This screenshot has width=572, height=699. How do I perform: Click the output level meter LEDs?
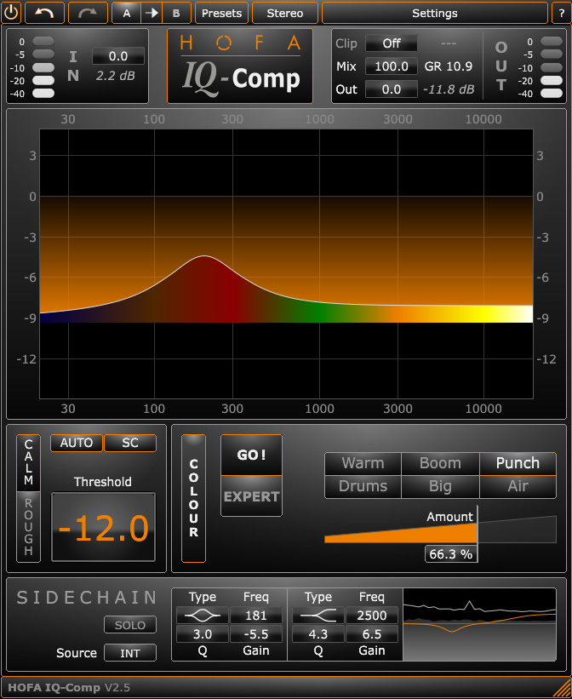coord(552,67)
